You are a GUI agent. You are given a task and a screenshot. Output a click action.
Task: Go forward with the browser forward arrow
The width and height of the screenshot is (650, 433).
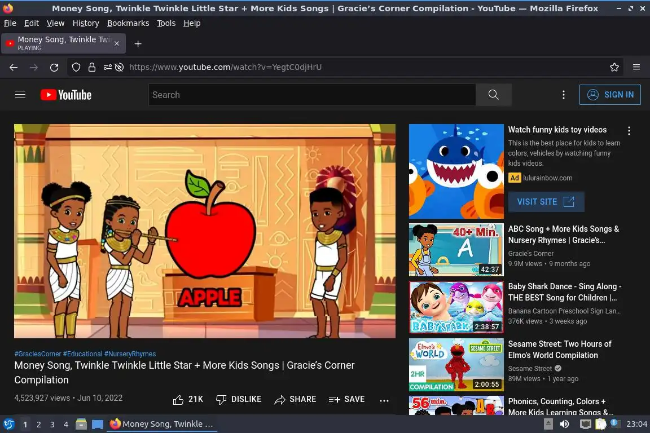(34, 67)
